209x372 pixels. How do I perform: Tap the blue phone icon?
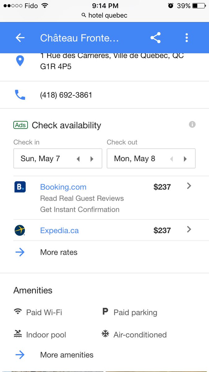(x=20, y=95)
